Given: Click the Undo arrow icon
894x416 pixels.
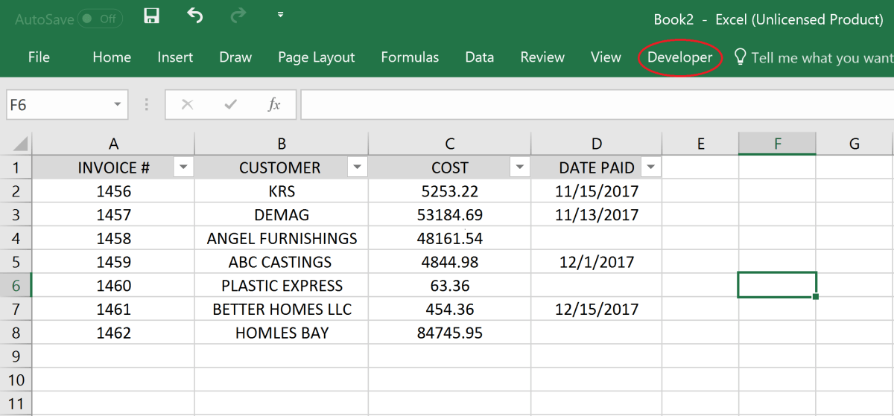Looking at the screenshot, I should (195, 16).
